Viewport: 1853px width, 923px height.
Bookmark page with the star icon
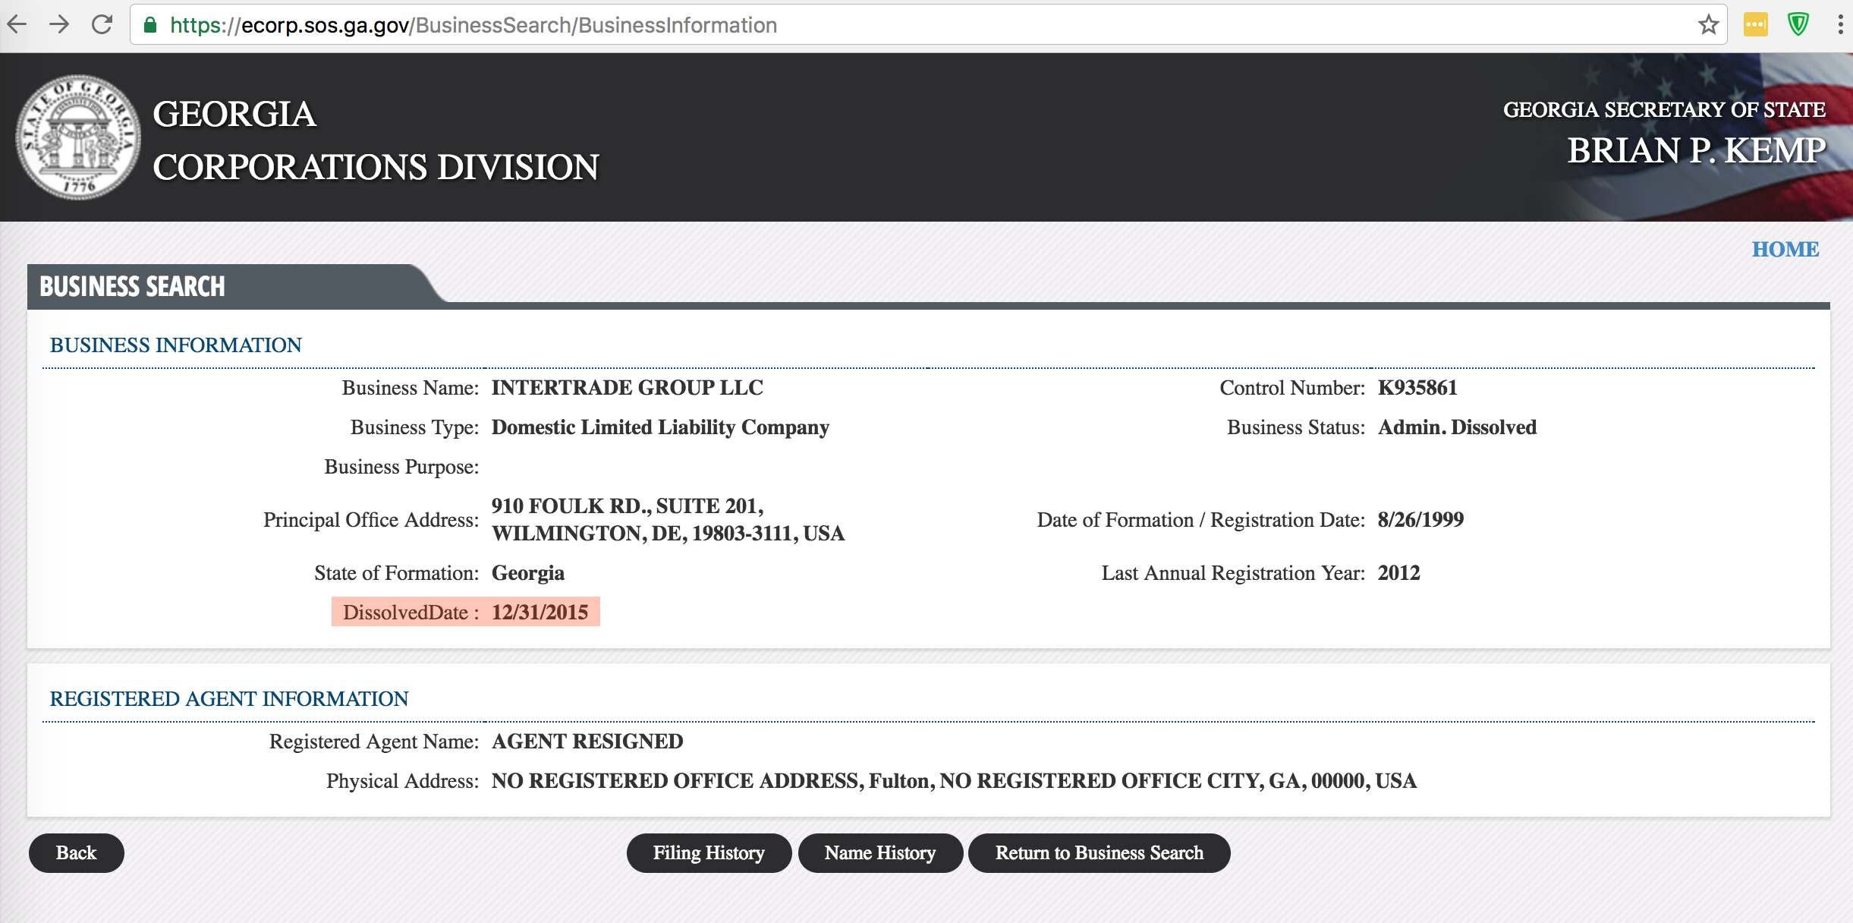coord(1708,25)
